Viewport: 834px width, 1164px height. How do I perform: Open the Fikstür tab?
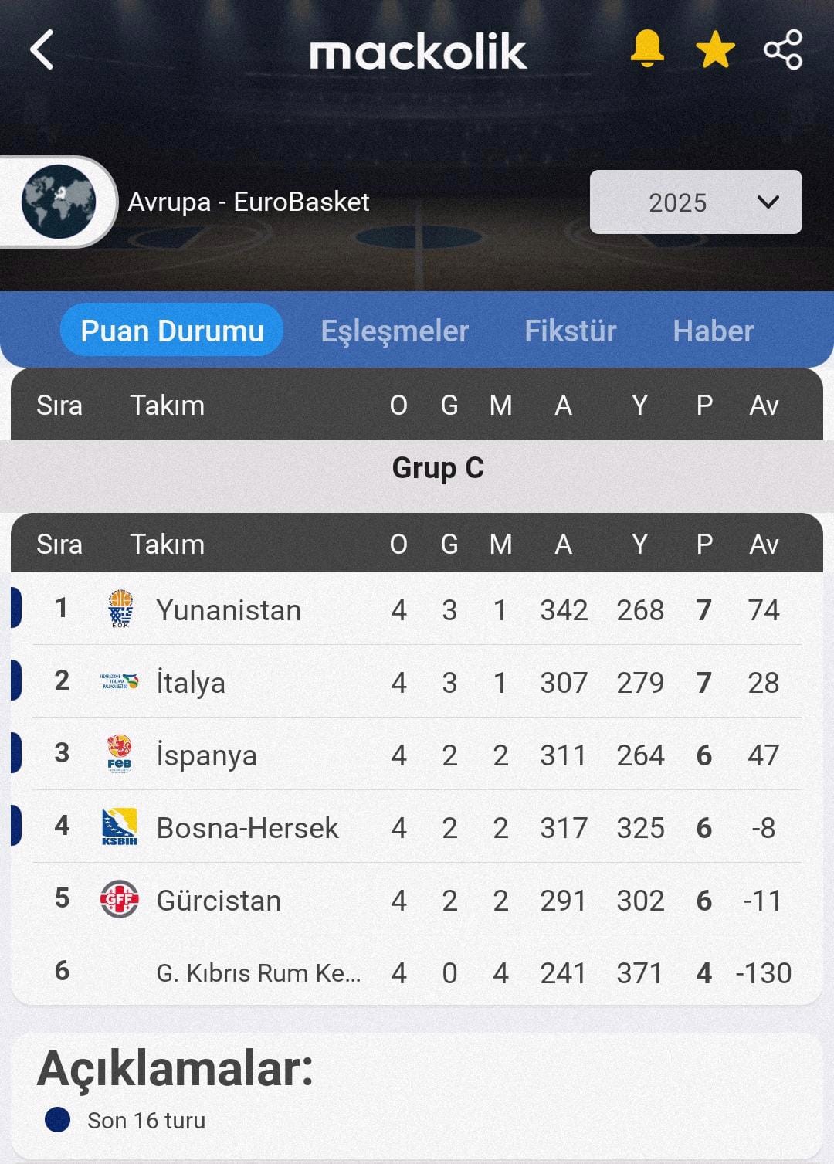pos(571,331)
